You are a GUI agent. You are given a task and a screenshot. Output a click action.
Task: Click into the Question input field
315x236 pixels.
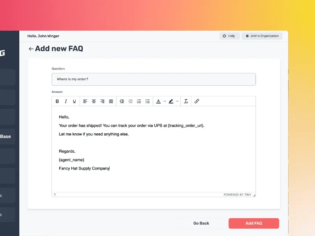(154, 79)
